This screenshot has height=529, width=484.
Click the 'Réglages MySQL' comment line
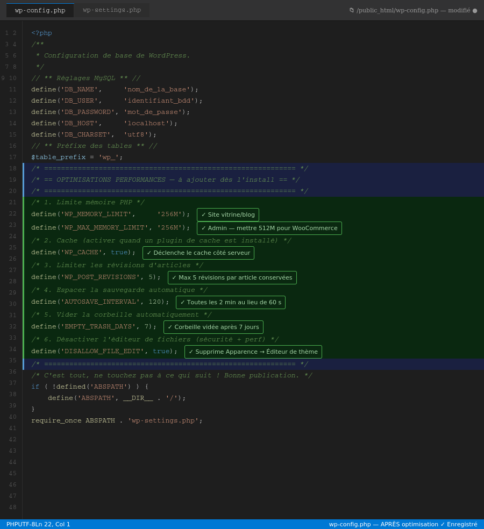point(86,78)
